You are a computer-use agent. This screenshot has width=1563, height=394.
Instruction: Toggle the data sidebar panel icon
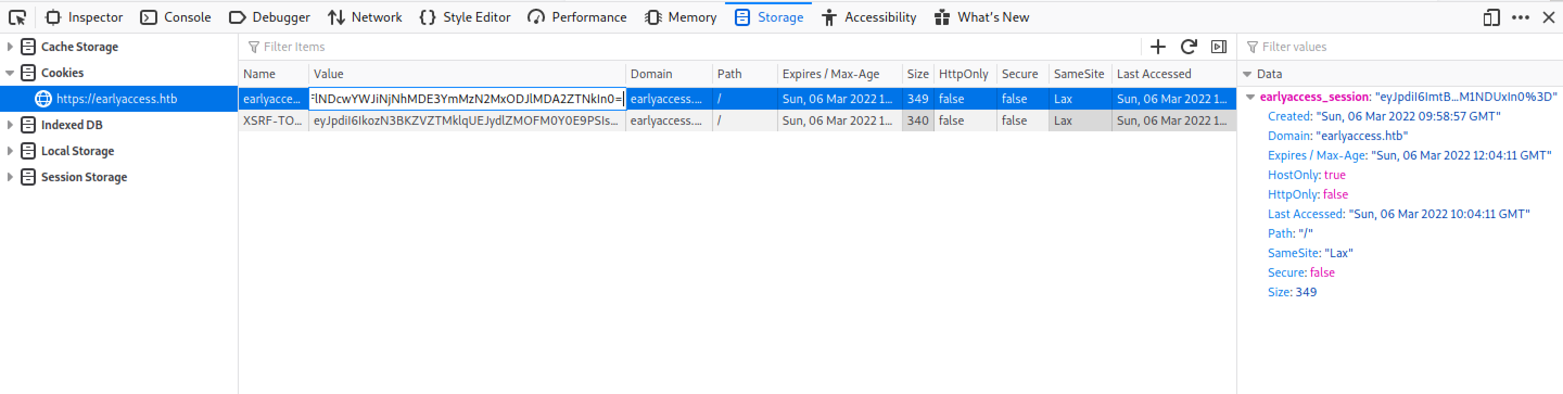pyautogui.click(x=1219, y=47)
